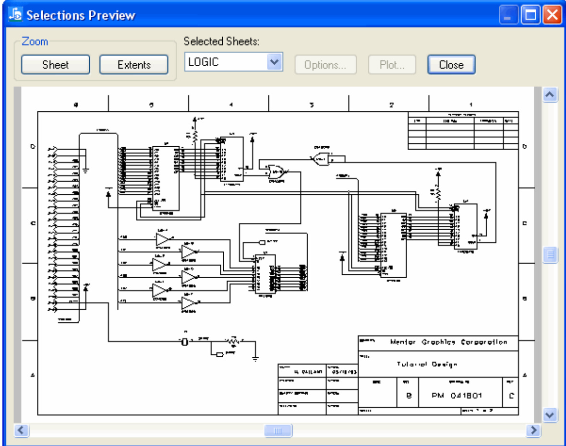Minimize the Selections Preview window
Screen dimensions: 566x446
[x=508, y=15]
